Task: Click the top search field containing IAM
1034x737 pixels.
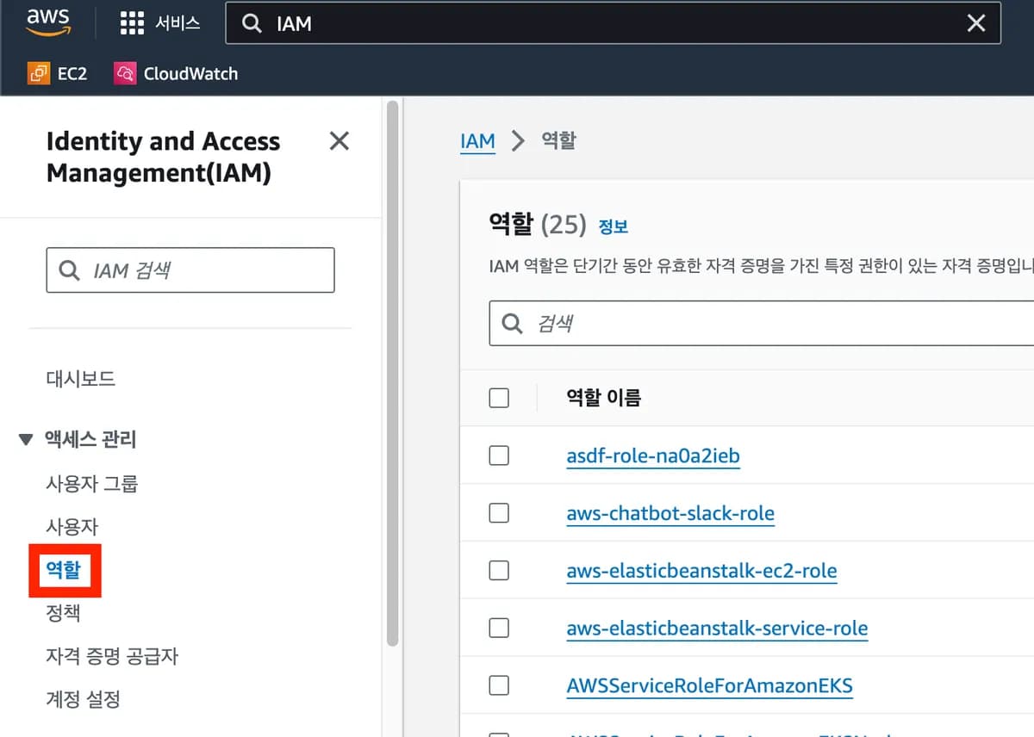Action: coord(613,23)
